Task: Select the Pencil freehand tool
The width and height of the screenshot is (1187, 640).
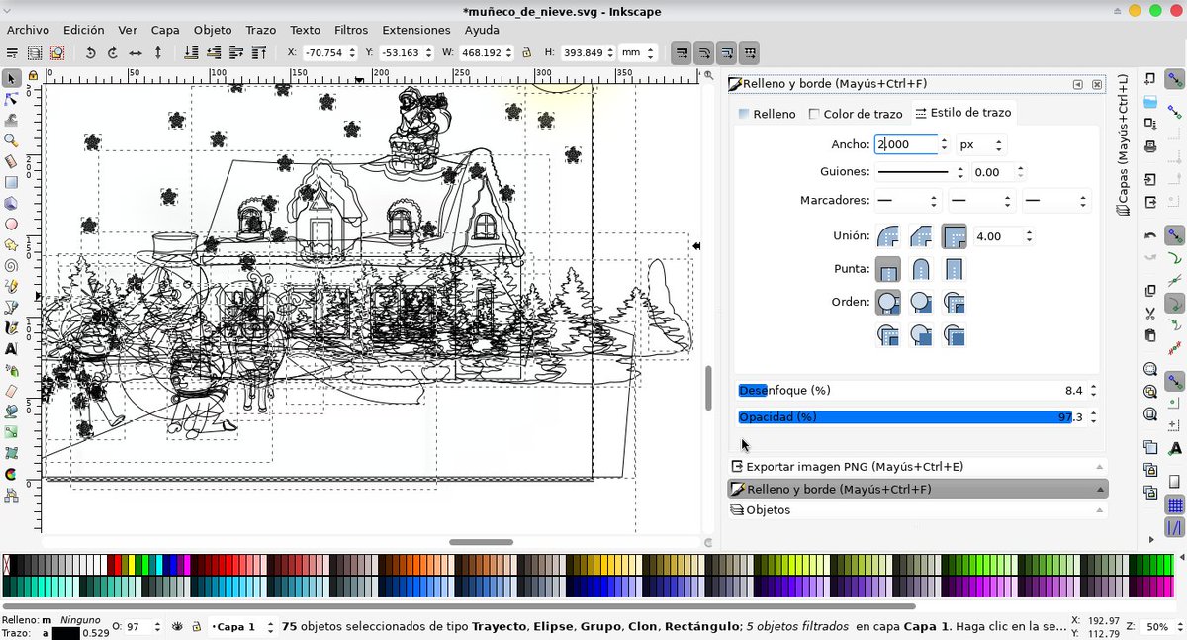Action: (11, 286)
